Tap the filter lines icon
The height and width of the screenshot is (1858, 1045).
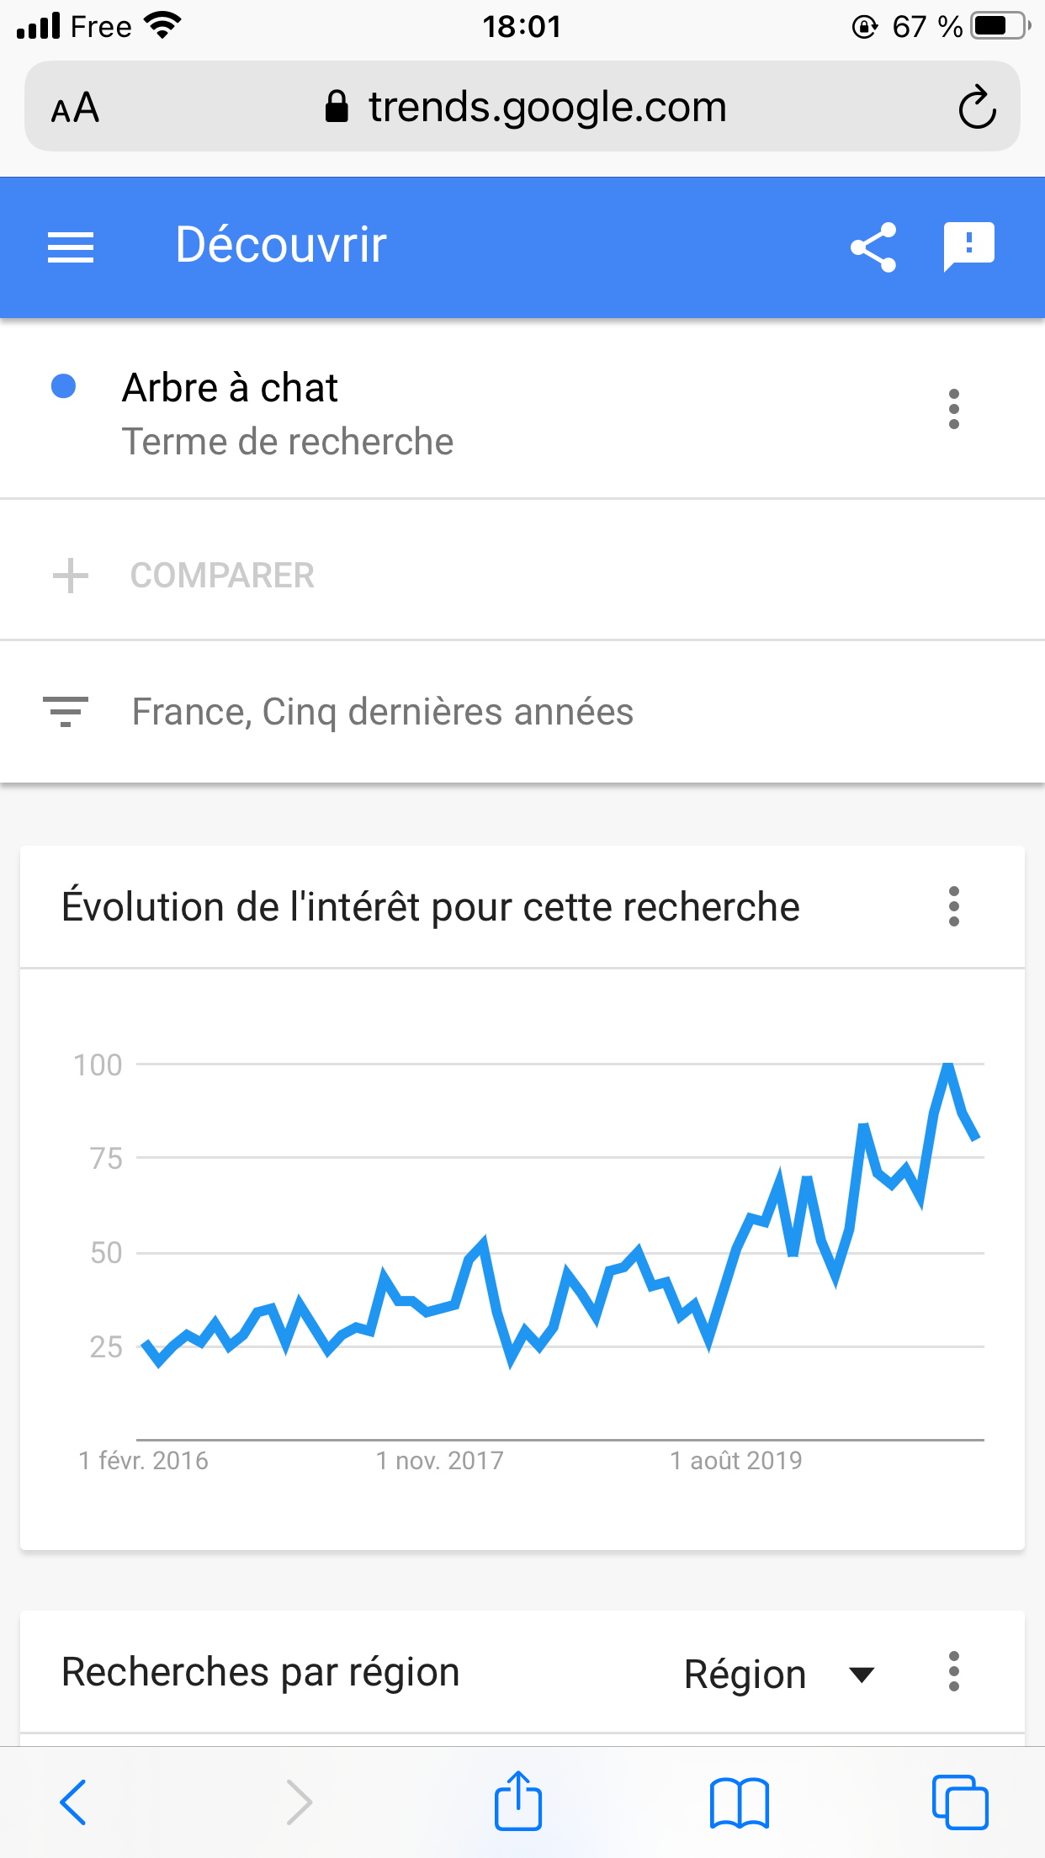pyautogui.click(x=66, y=712)
